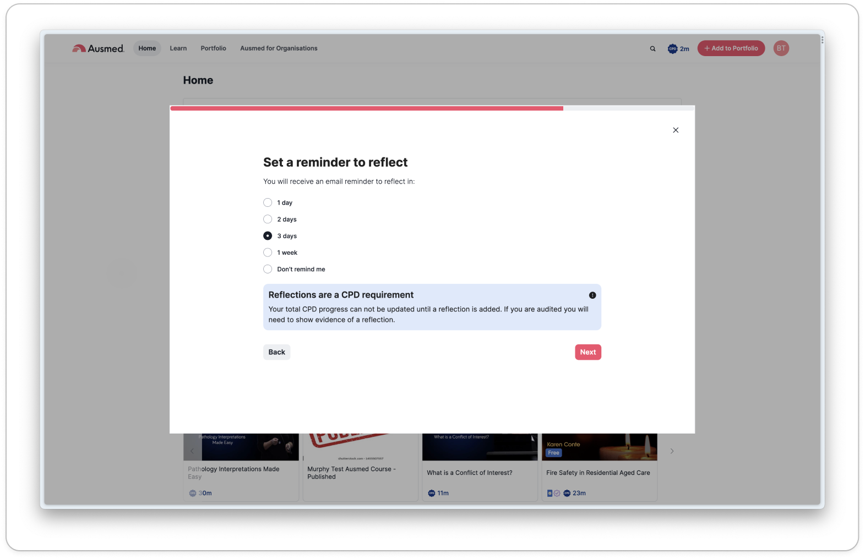Click the Reflections are a CPD requirement heading

point(341,295)
